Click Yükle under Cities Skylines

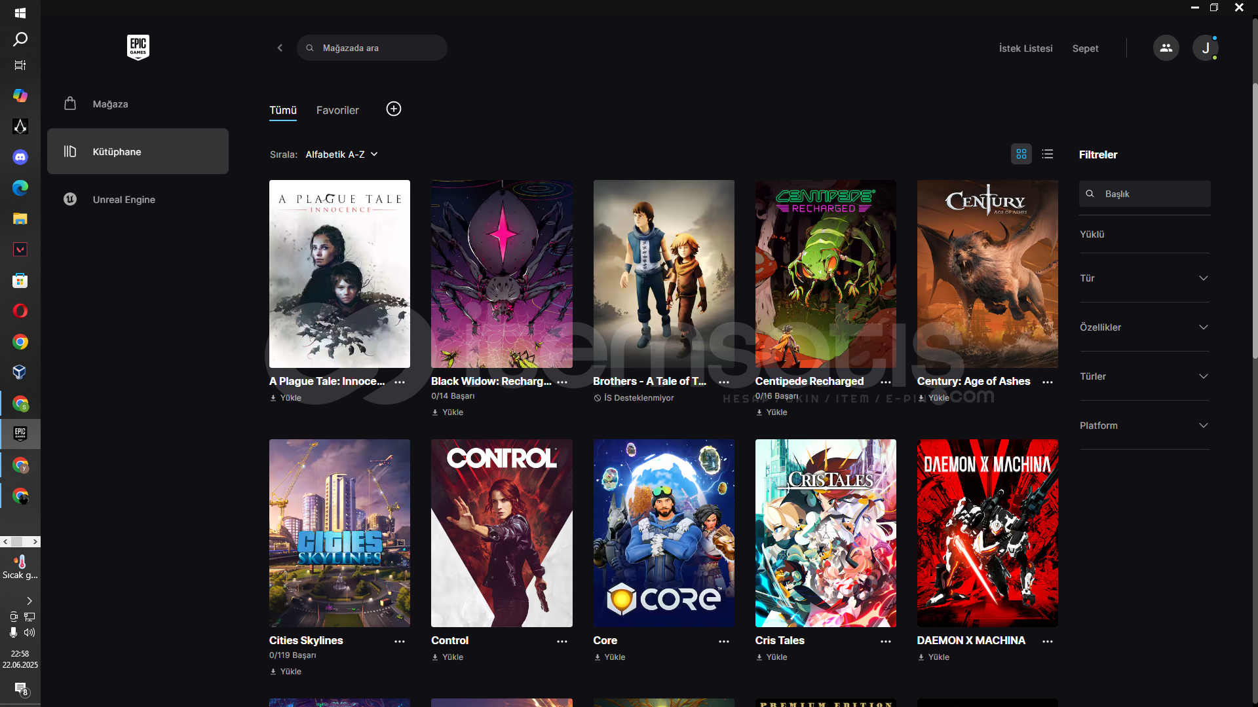point(286,672)
